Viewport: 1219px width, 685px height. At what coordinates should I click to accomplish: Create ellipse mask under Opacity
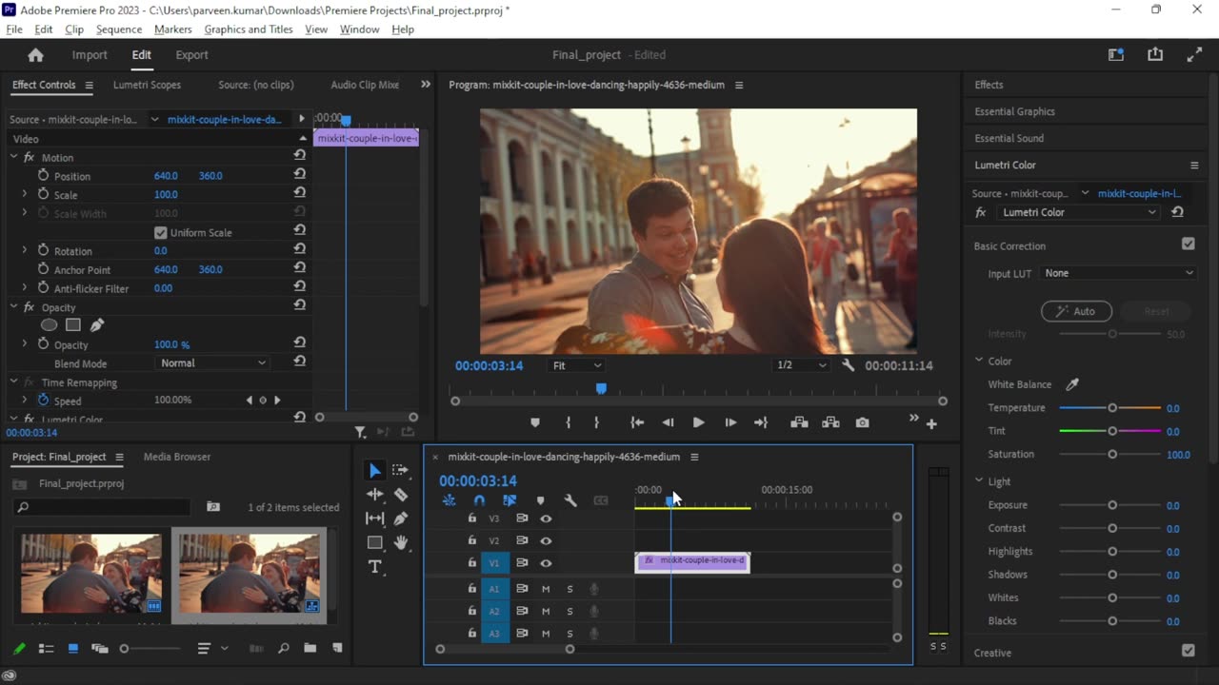coord(49,325)
